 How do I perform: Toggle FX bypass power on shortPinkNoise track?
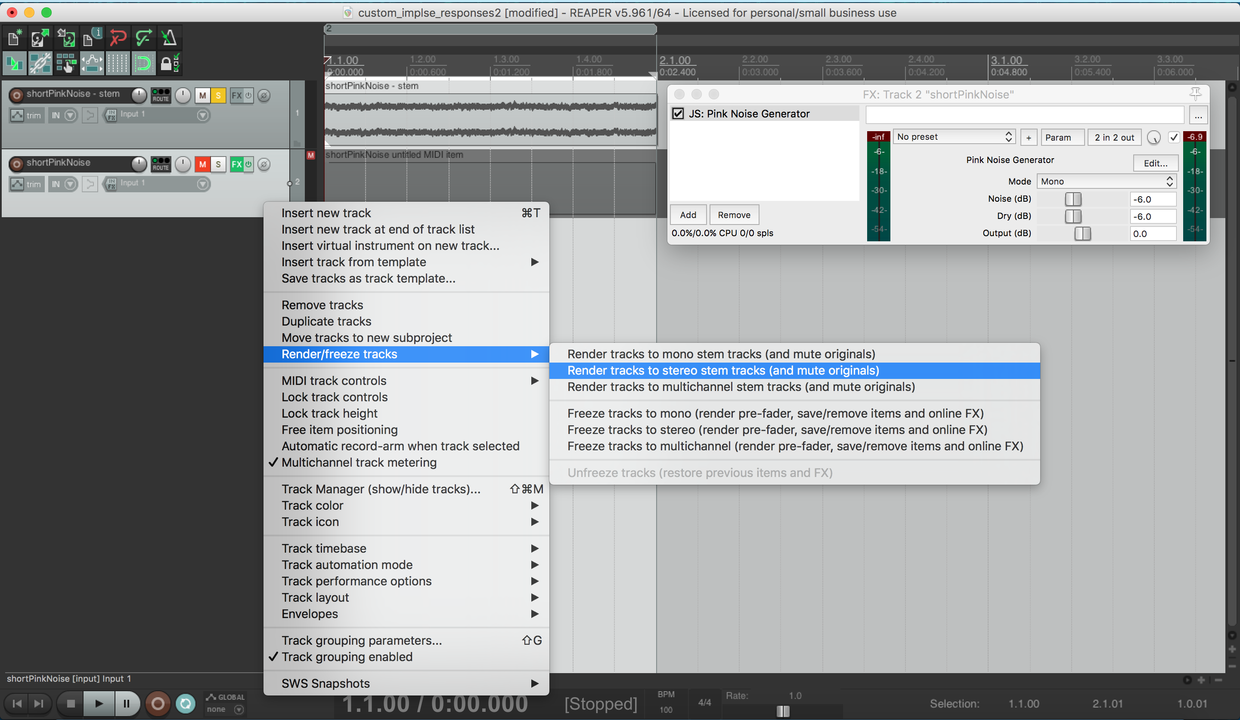[248, 164]
